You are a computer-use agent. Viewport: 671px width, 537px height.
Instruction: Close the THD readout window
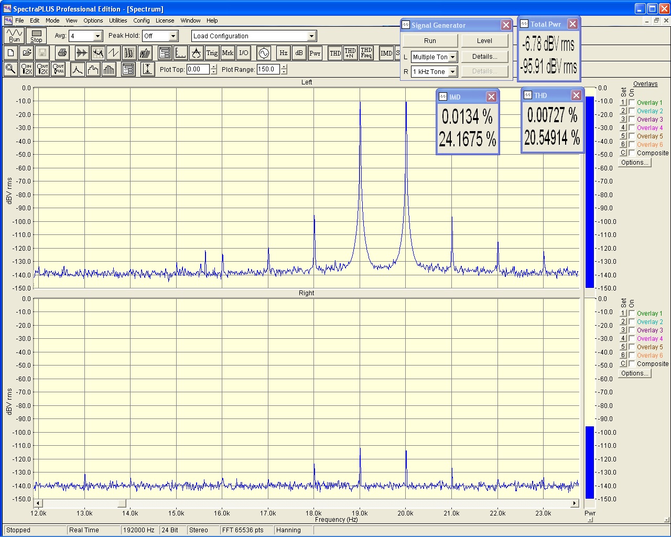[576, 95]
